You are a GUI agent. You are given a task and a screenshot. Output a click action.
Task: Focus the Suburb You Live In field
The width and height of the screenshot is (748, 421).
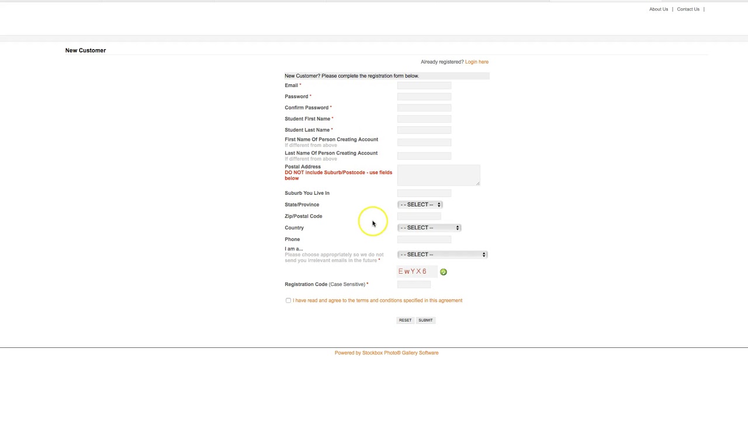[x=424, y=194]
